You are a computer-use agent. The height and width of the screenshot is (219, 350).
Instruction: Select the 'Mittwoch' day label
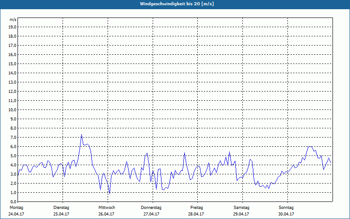(x=107, y=208)
